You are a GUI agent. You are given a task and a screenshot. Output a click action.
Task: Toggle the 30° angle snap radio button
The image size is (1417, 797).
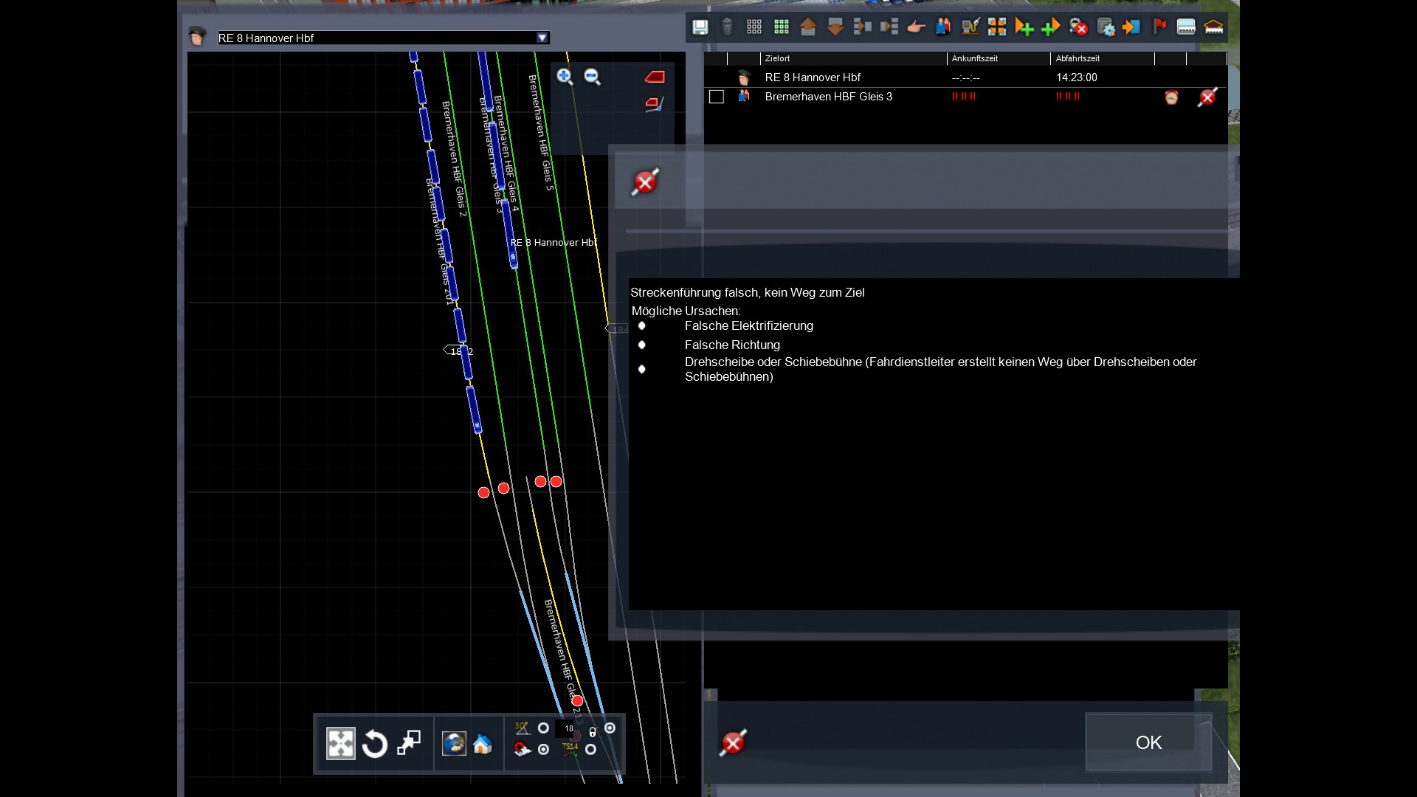tap(543, 728)
